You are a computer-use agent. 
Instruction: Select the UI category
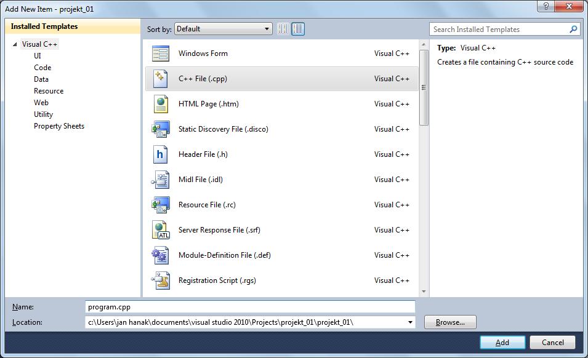(38, 56)
